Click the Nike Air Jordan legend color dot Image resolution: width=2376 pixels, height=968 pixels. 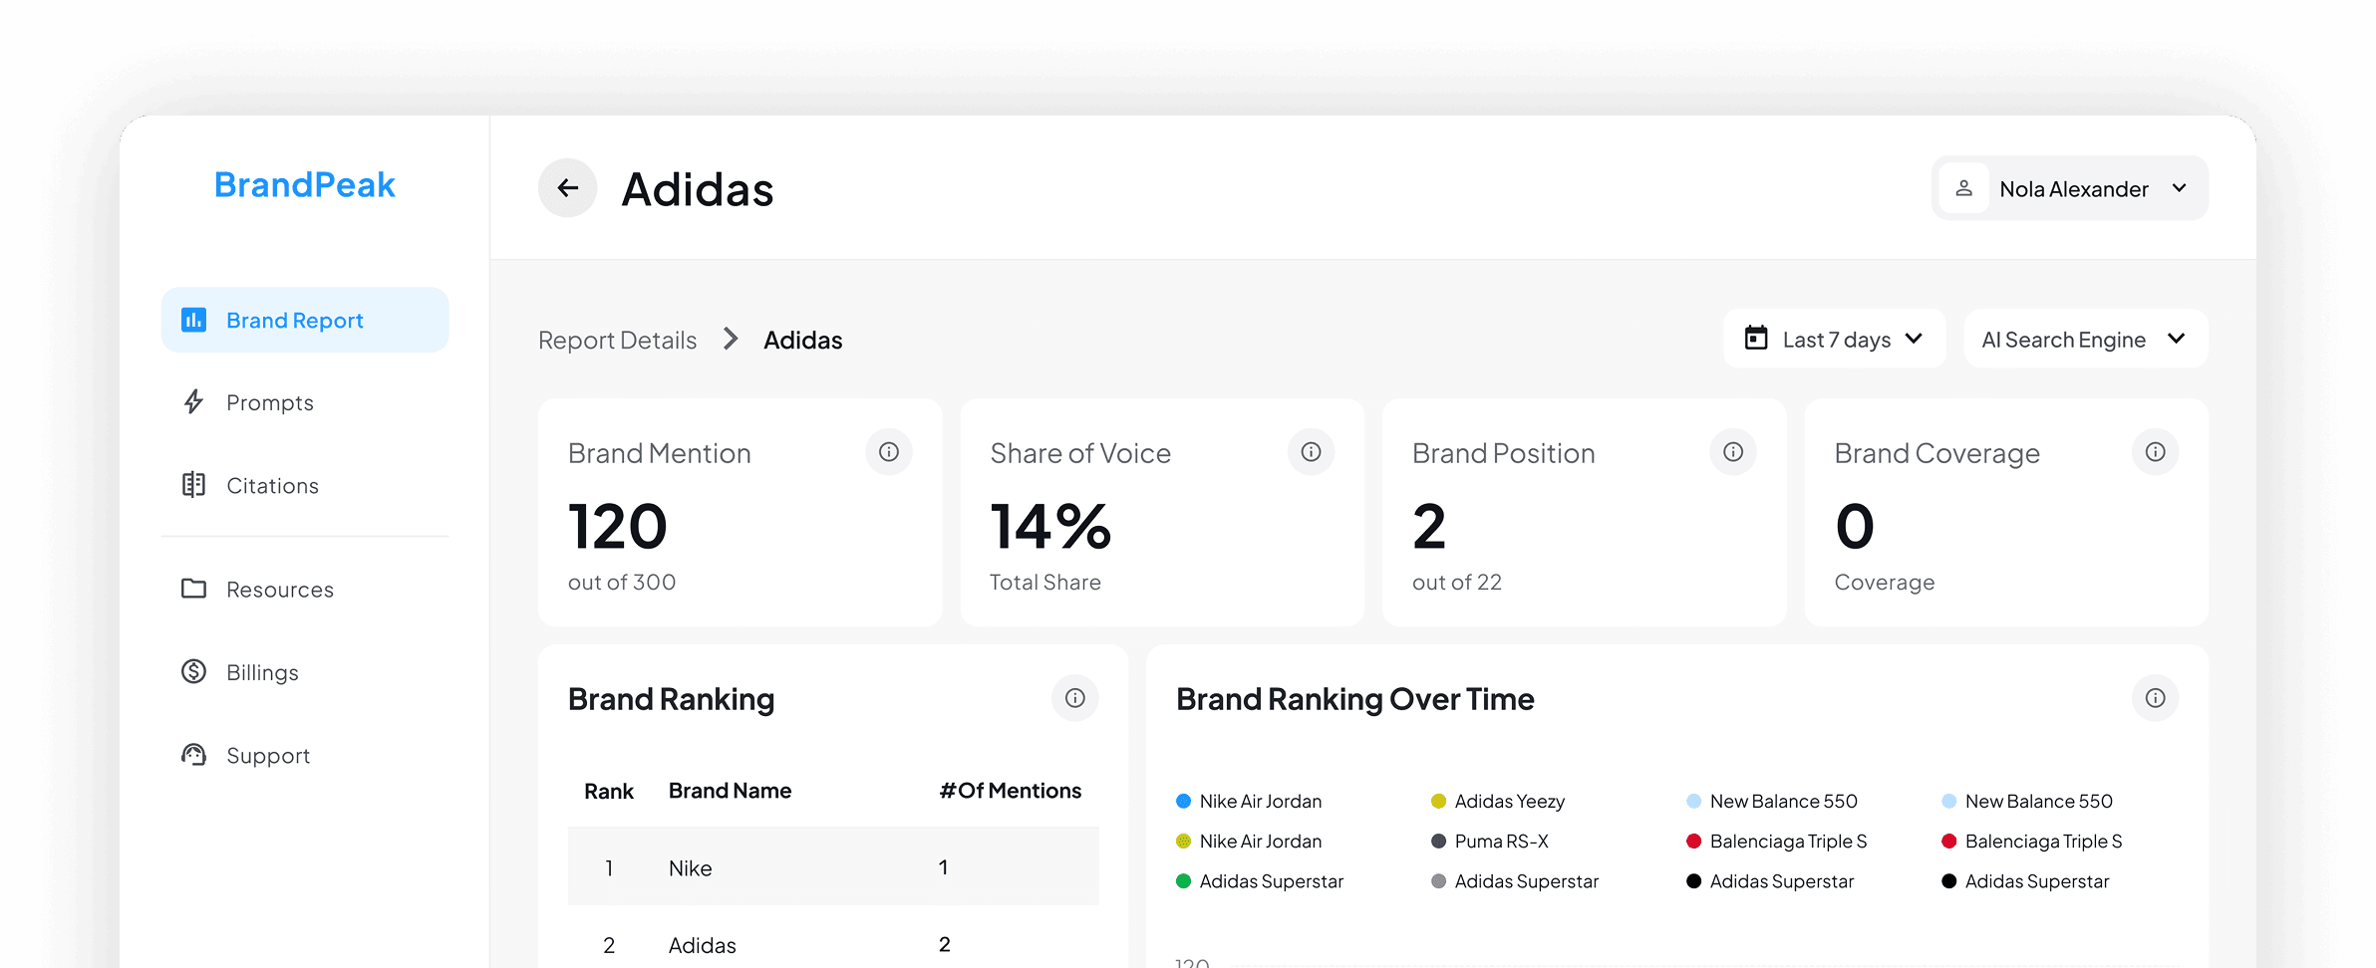coord(1183,800)
